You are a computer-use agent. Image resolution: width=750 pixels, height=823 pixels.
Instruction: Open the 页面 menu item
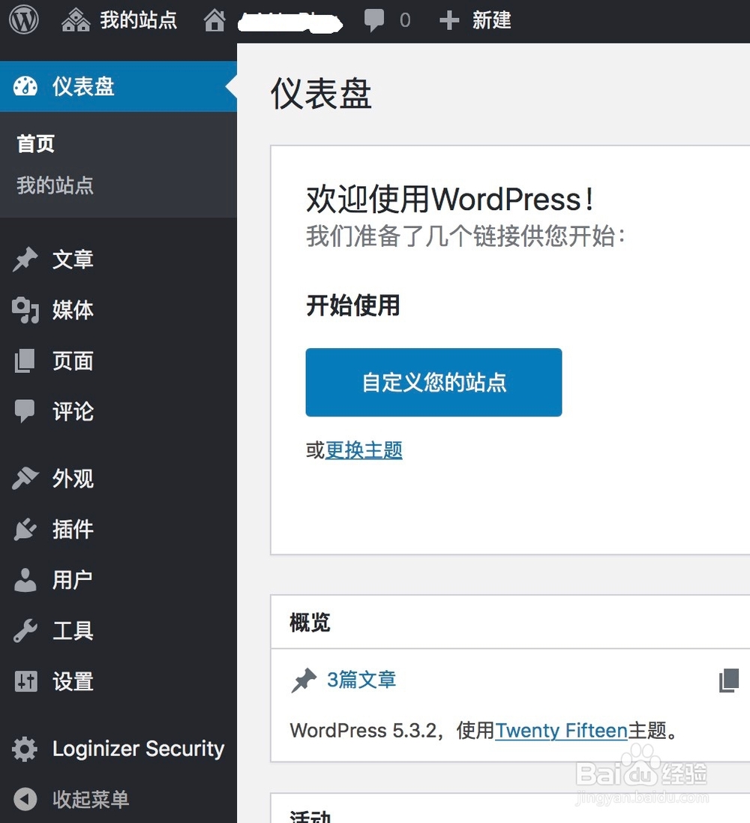coord(118,361)
